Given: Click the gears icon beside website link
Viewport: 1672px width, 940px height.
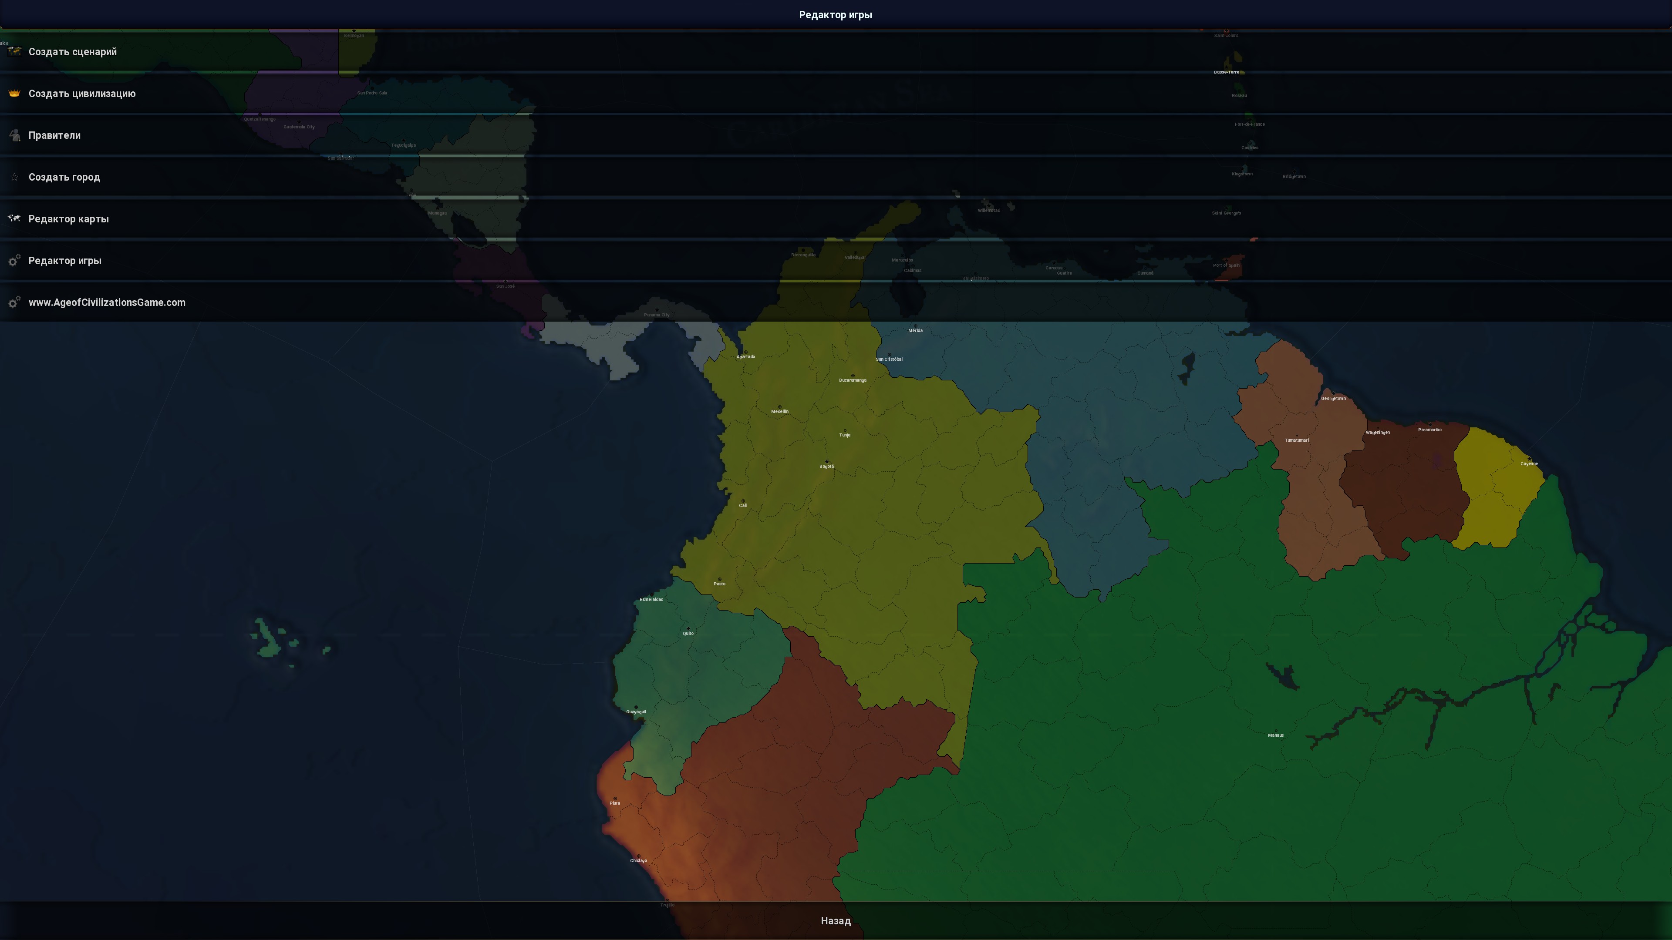Looking at the screenshot, I should coord(14,302).
